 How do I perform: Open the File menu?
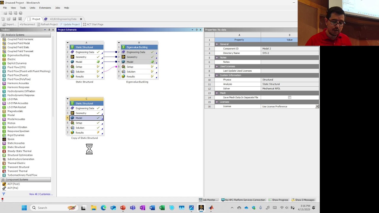click(5, 8)
